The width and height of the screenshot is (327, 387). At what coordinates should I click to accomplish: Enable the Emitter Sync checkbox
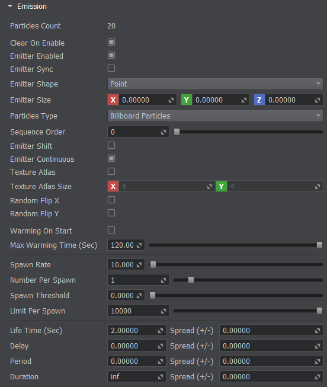111,68
